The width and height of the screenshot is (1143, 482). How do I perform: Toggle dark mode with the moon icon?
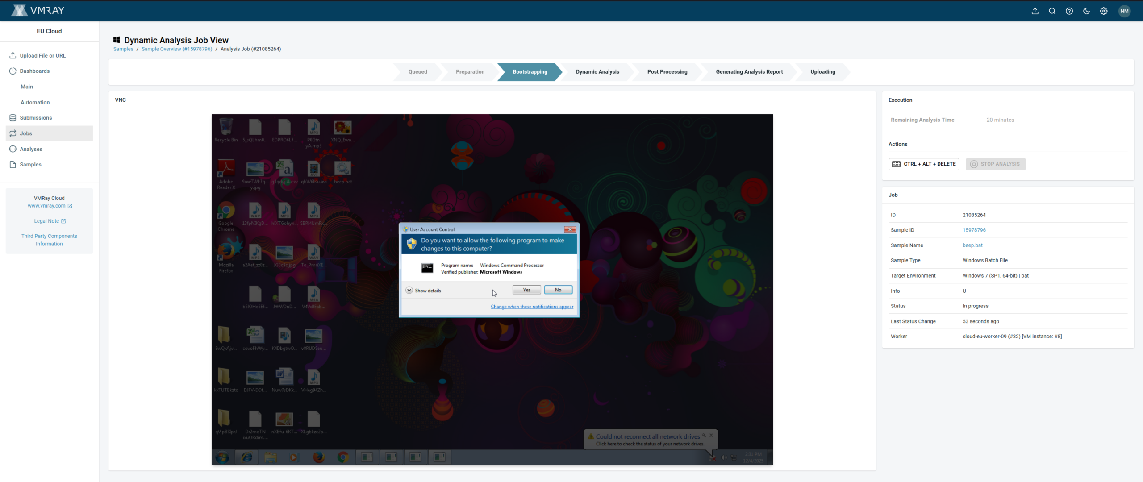[x=1087, y=11]
